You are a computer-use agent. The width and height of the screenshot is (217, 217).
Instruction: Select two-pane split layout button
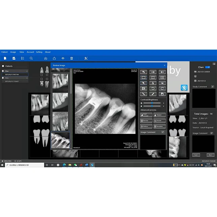pyautogui.click(x=153, y=78)
